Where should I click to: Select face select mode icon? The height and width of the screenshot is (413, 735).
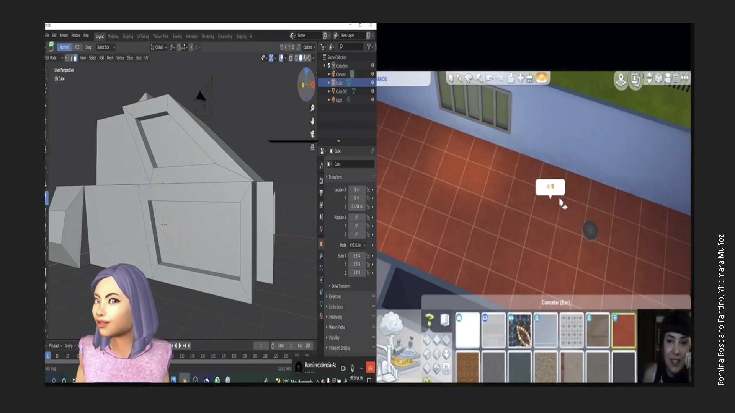pos(75,58)
